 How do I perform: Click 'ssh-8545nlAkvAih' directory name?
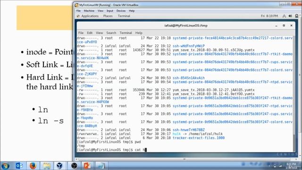(189, 78)
